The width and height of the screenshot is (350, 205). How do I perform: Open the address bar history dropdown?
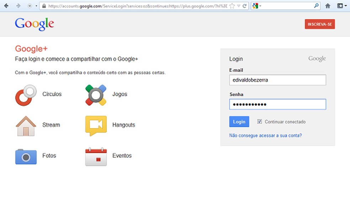tap(239, 6)
